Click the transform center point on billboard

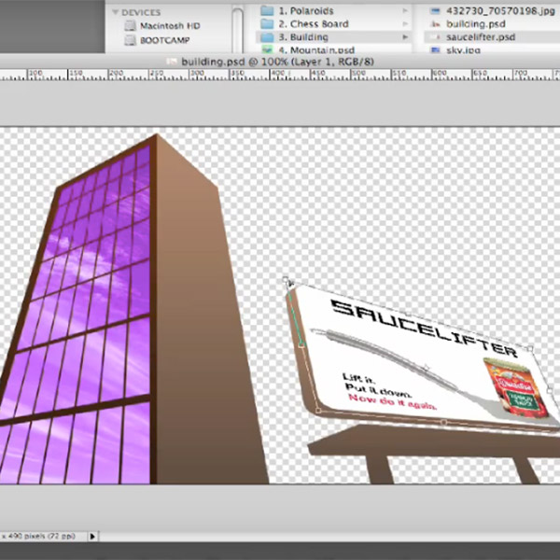pyautogui.click(x=427, y=367)
